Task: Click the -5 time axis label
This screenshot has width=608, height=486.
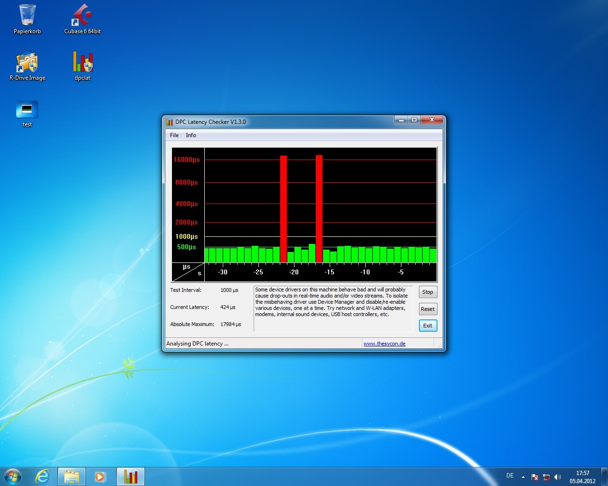Action: pos(400,272)
